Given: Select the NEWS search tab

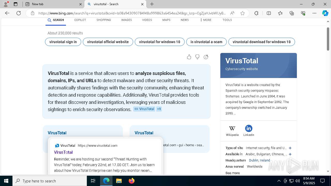Looking at the screenshot, I should 185,20.
